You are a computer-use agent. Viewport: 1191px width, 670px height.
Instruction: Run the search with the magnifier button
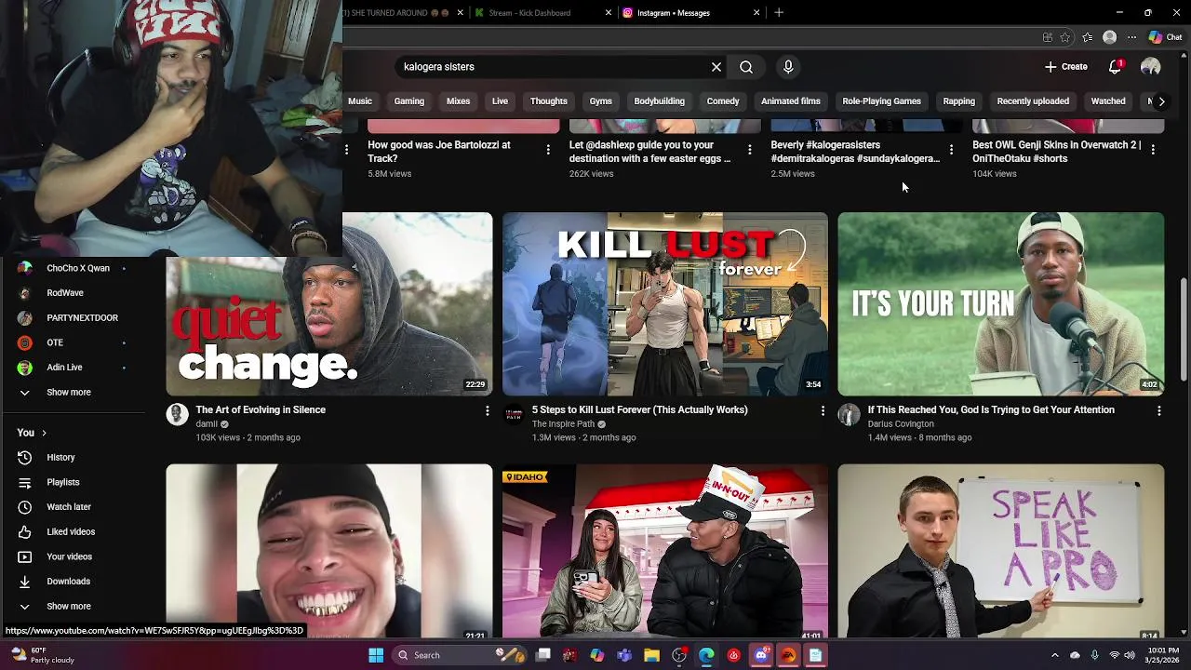point(746,67)
